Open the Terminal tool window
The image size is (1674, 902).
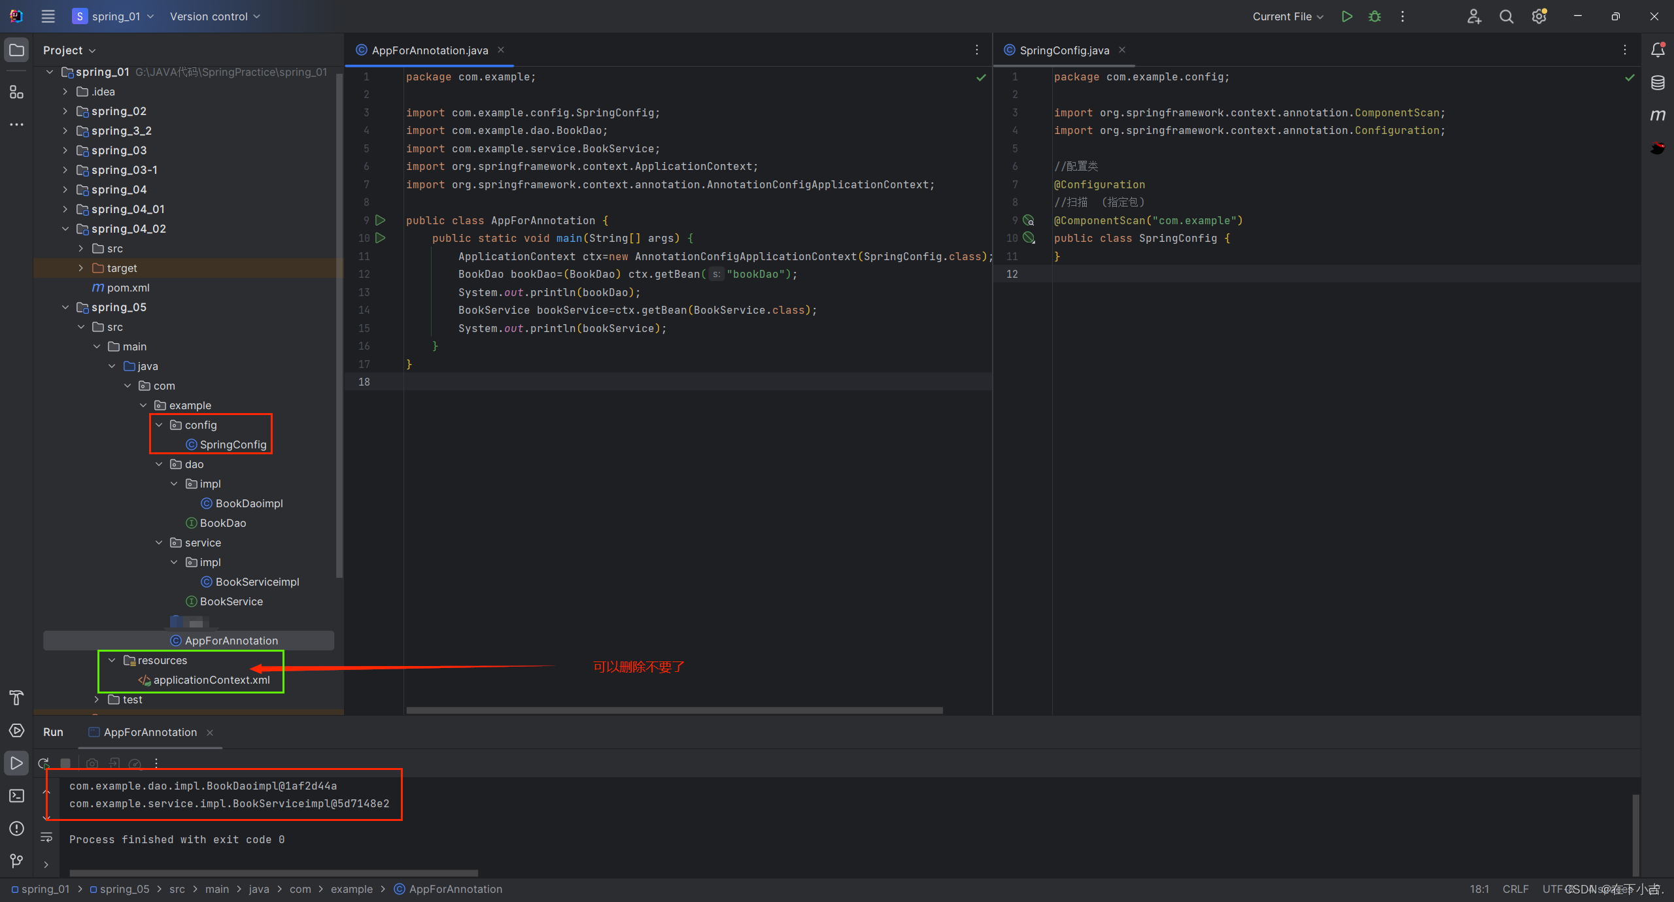[x=16, y=795]
